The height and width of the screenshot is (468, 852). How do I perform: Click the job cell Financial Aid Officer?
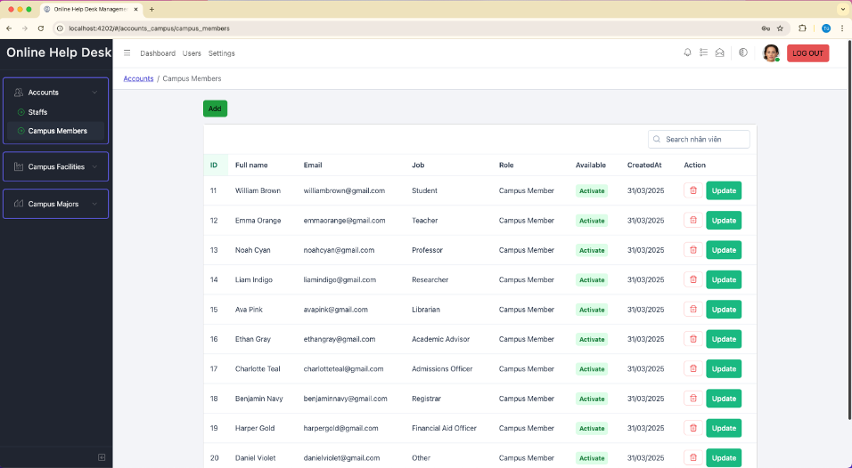(x=444, y=428)
